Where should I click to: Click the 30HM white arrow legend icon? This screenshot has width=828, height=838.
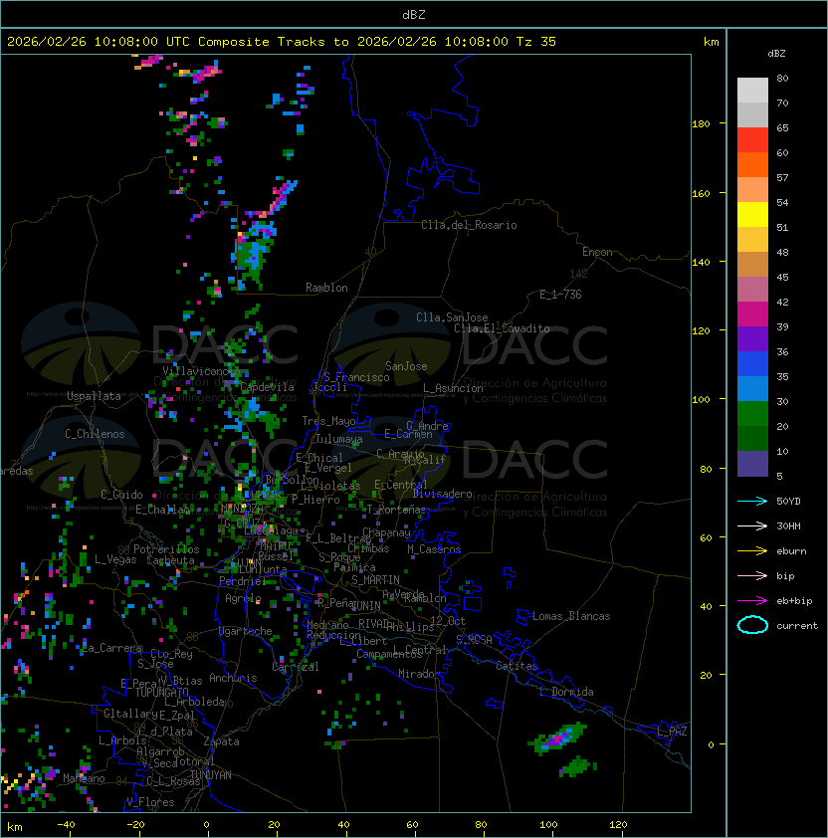(x=752, y=525)
